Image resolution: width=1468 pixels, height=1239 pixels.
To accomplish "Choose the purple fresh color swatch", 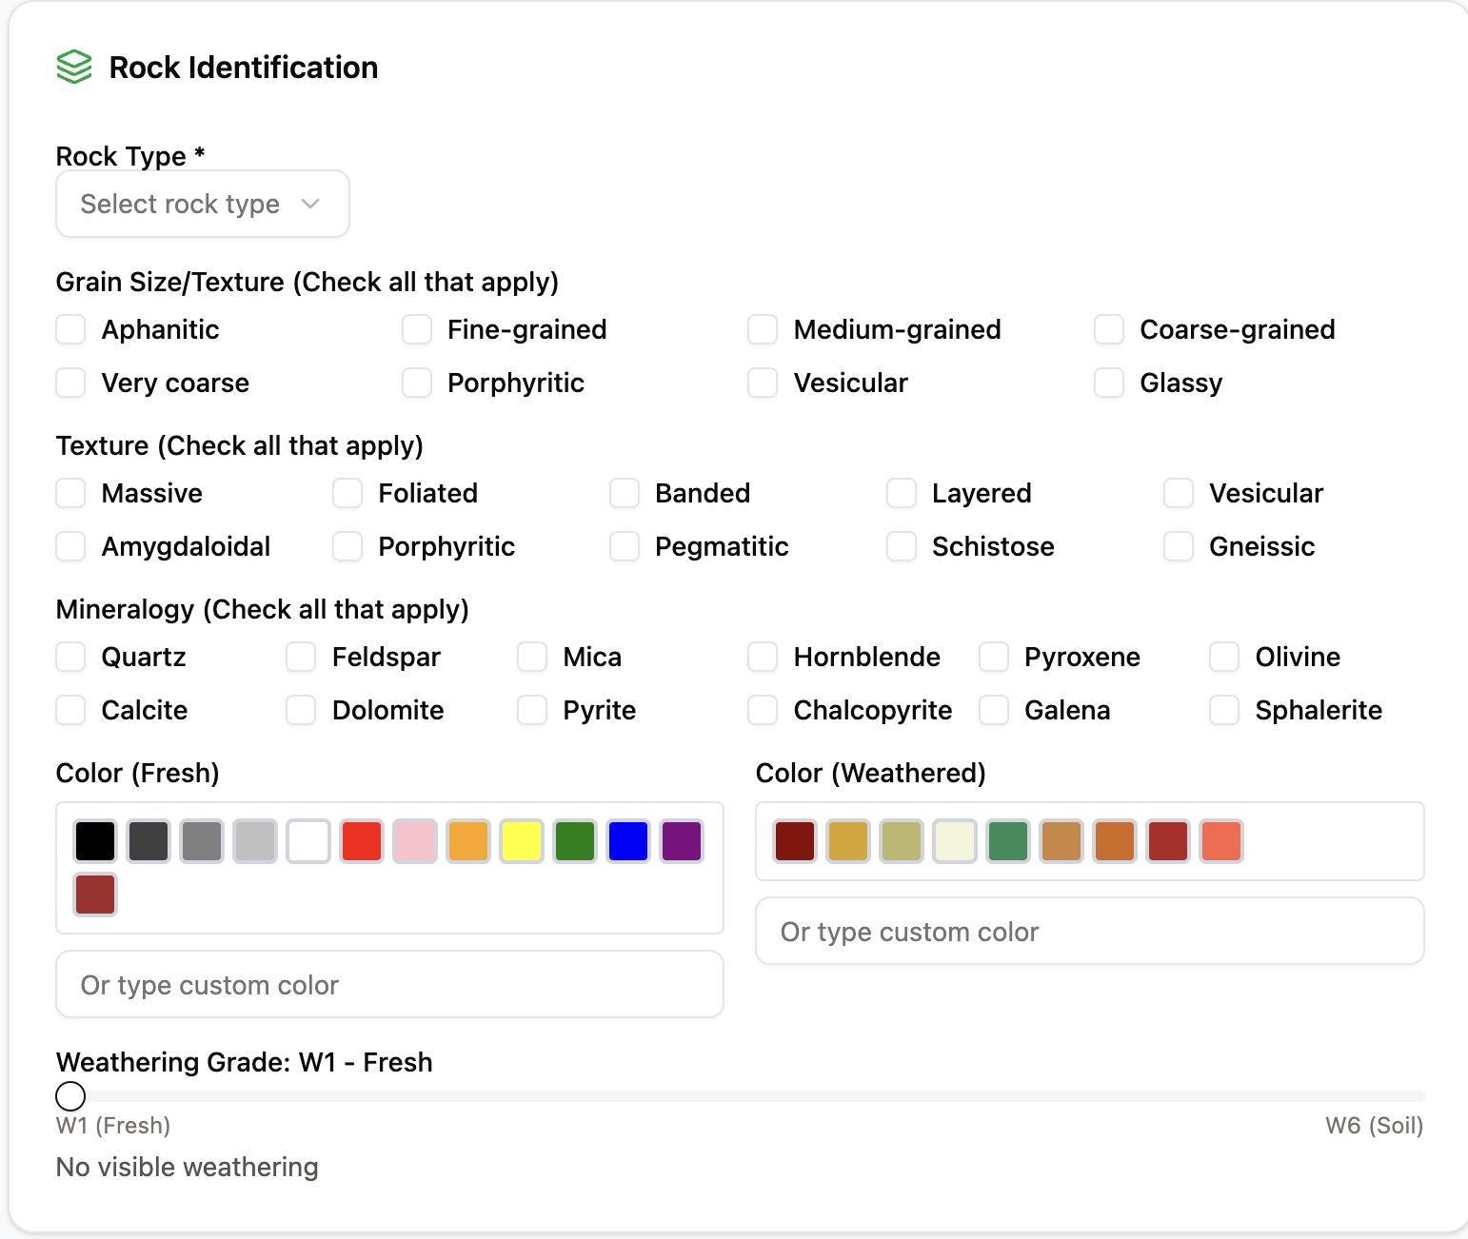I will point(682,841).
